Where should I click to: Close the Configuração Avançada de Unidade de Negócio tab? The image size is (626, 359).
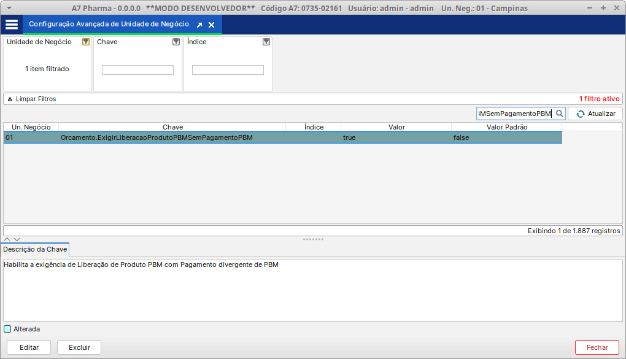212,25
